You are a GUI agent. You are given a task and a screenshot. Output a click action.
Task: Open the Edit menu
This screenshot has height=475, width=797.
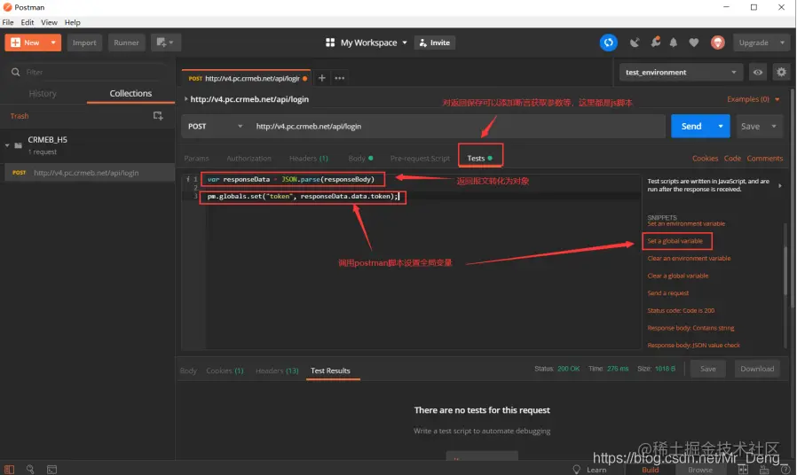tap(27, 22)
